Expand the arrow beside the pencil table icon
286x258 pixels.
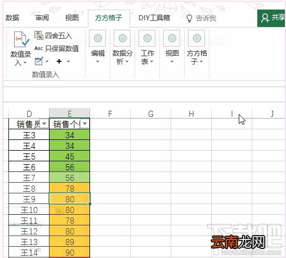pos(47,61)
